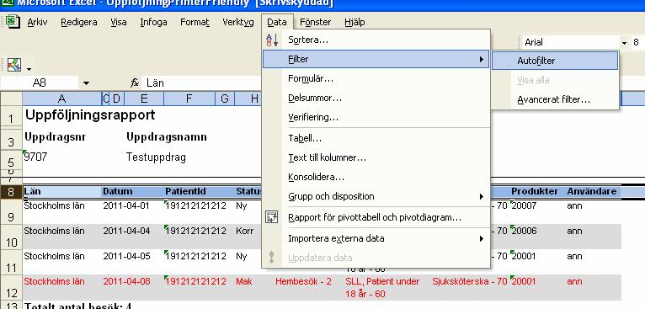Expand the Filter submenu arrow
This screenshot has width=645, height=309.
(482, 59)
